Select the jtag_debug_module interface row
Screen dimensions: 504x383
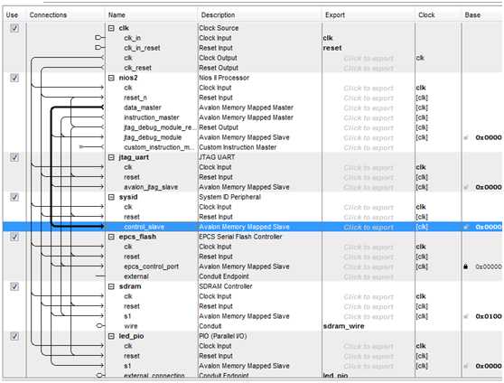[x=153, y=137]
